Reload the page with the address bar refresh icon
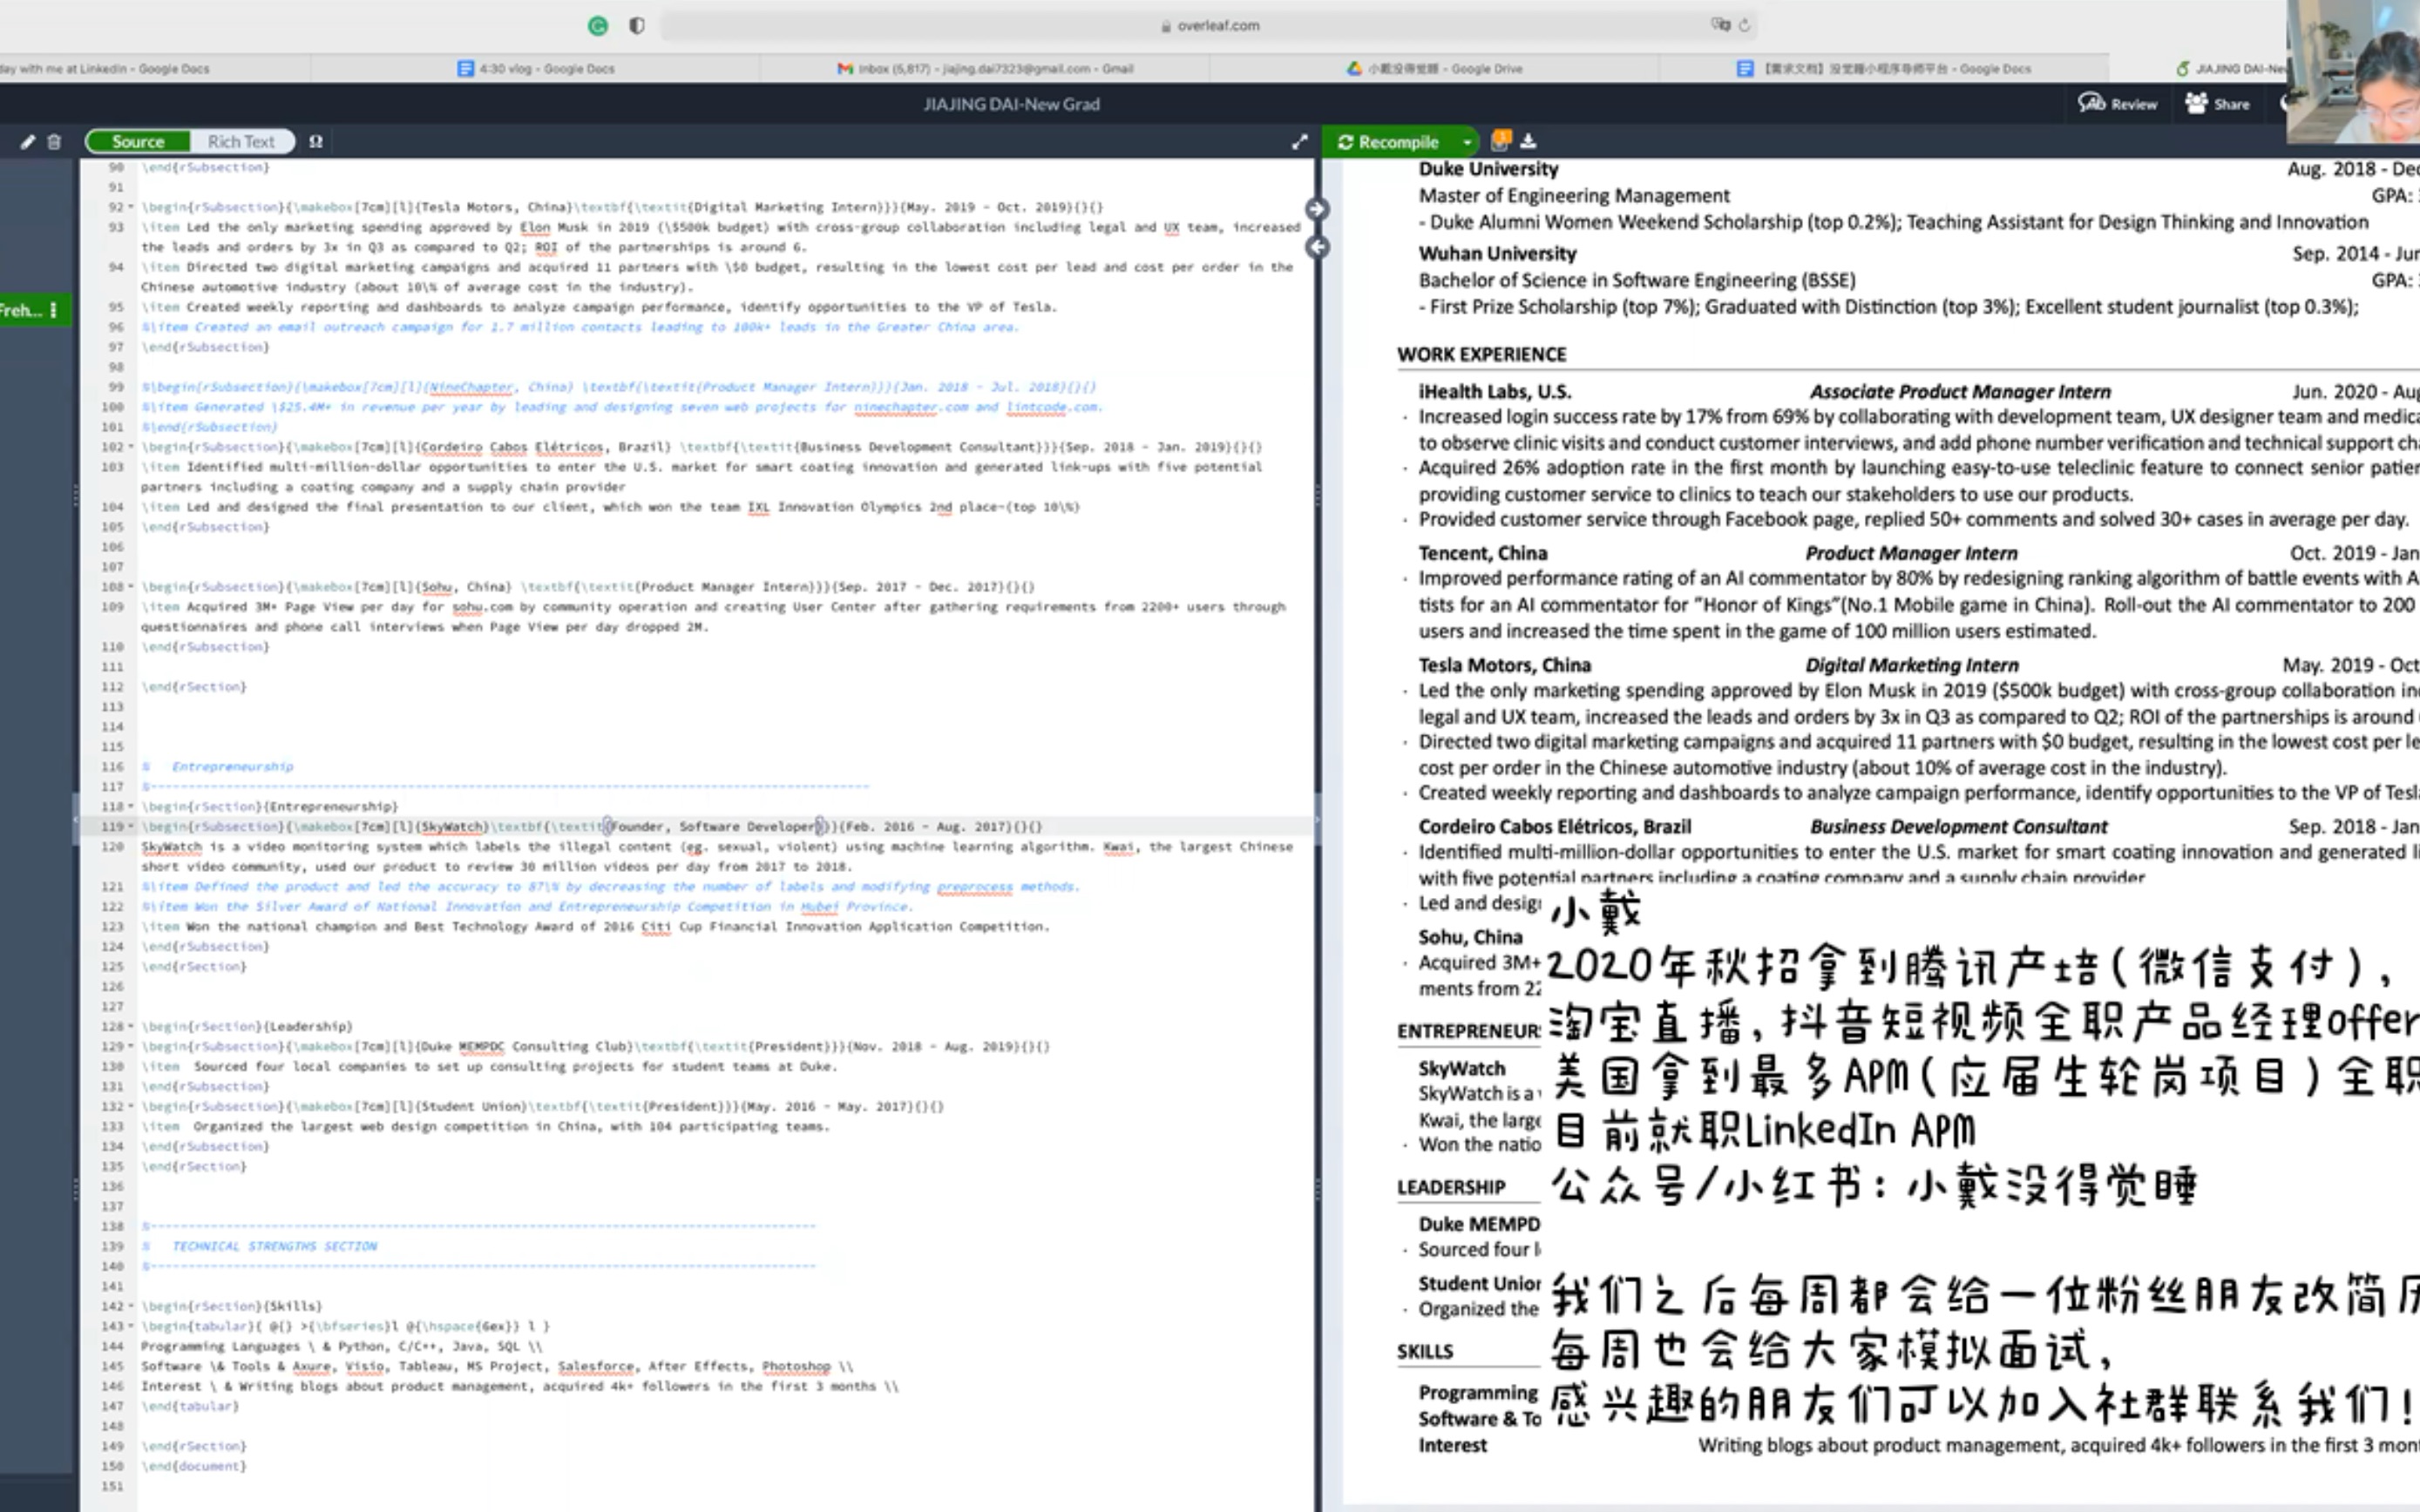The image size is (2420, 1512). click(1744, 25)
